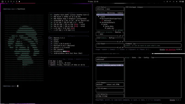Screen dimensions: 185x104
Task: Switch to the Env tab in lazydocker
Action: click(x=140, y=58)
